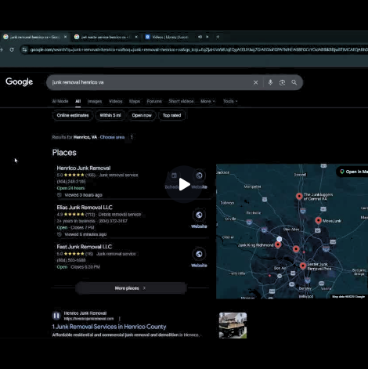Viewport: 368px width, 369px height.
Task: Click the Places heading
Action: click(x=64, y=153)
